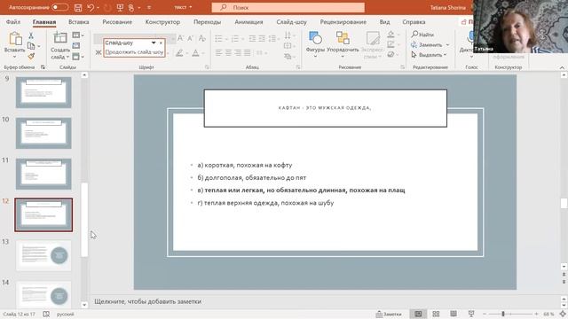
Task: Click the Поиск search box
Action: coord(288,7)
